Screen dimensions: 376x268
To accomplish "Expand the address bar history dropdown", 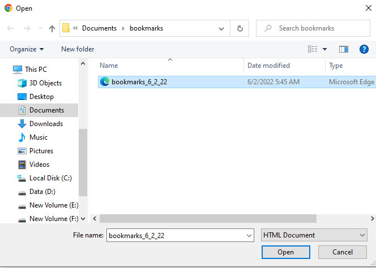I will click(x=221, y=28).
